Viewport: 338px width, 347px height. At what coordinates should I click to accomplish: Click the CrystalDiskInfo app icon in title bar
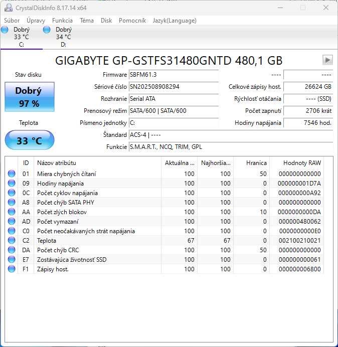tap(9, 8)
